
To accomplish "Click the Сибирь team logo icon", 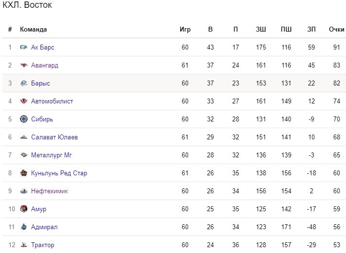I will 24,119.
